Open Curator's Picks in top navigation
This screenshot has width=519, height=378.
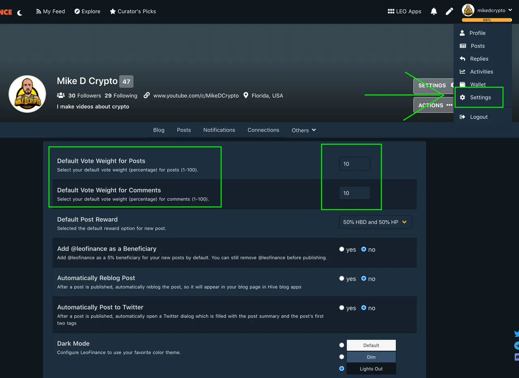point(133,11)
